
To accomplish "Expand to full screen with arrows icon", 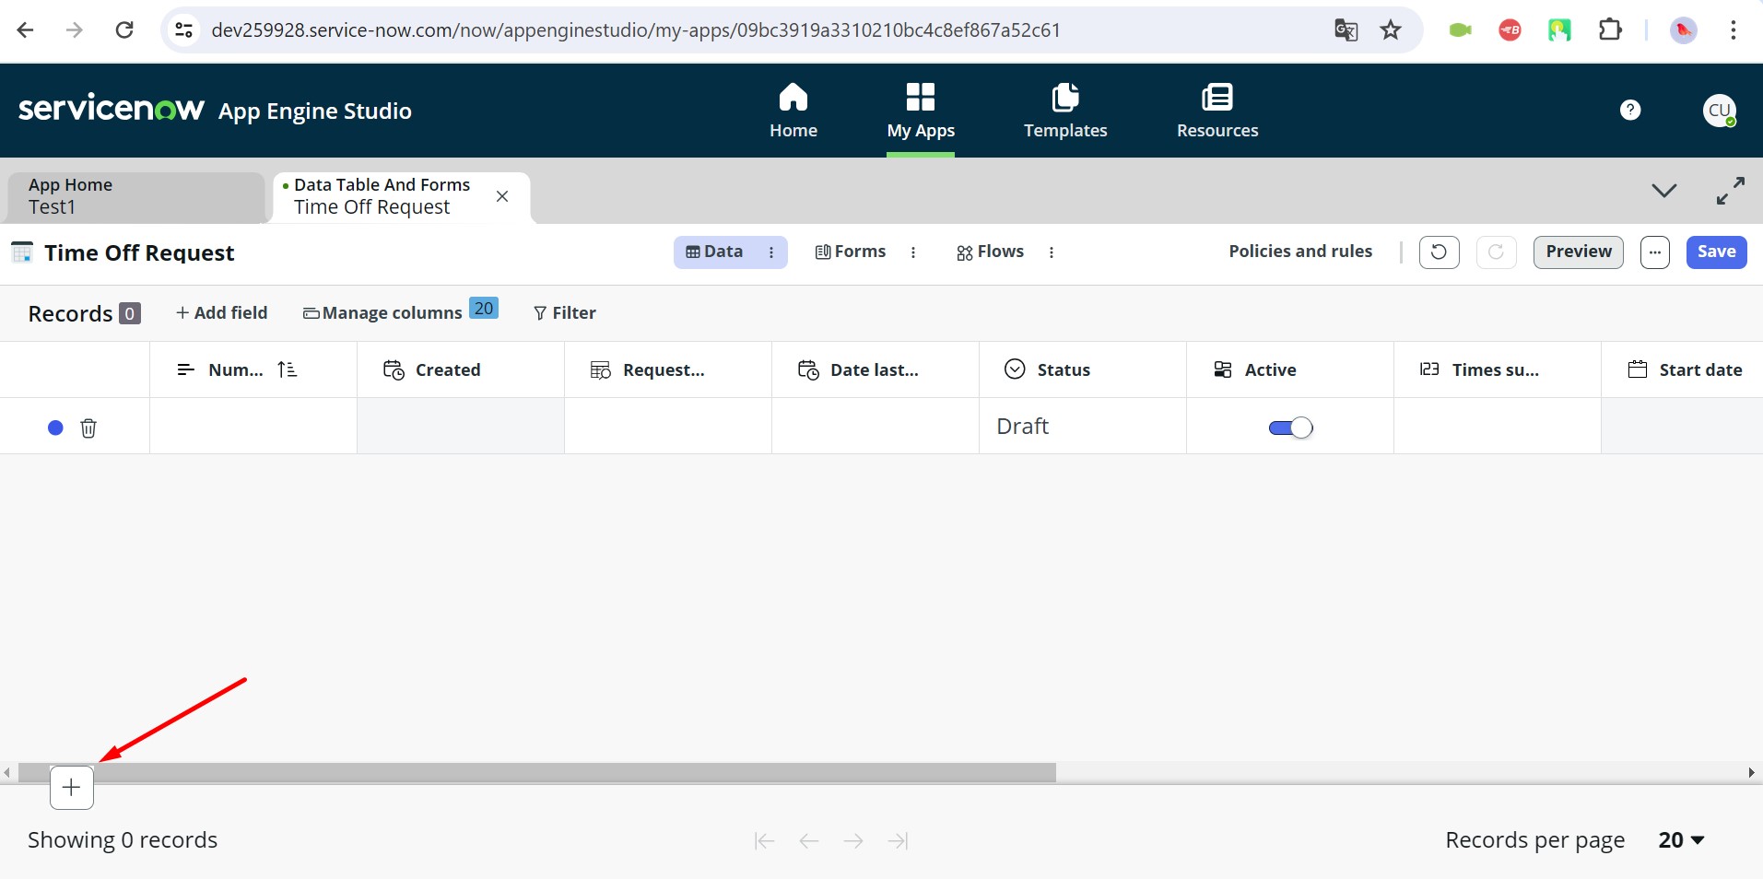I will pyautogui.click(x=1731, y=191).
